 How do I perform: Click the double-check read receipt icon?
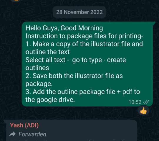(x=146, y=102)
